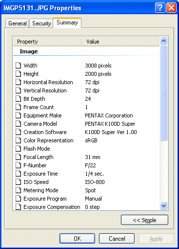Viewport: 179px width, 249px height.
Task: Click the 'Bit Depth' property label
Action: tap(34, 99)
